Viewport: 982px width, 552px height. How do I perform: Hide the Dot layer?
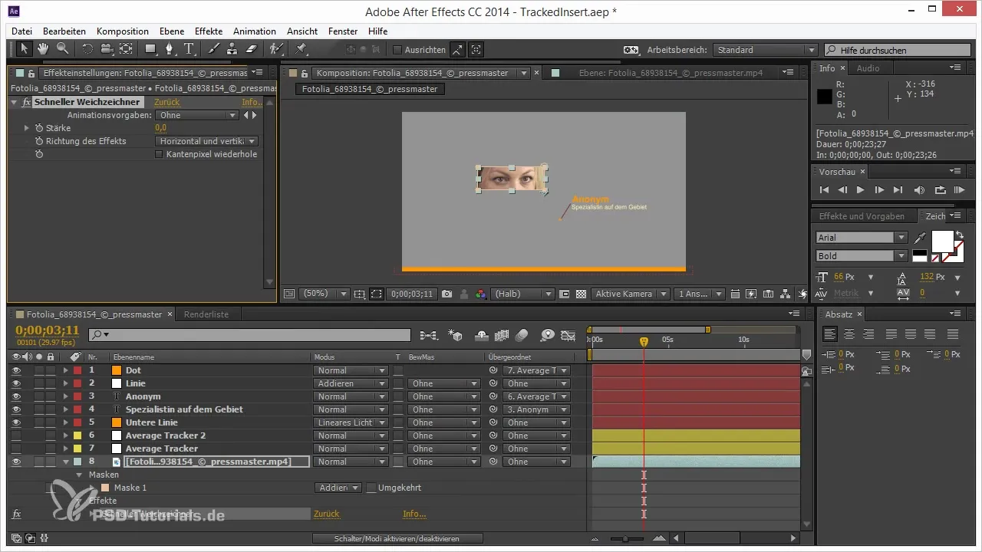coord(16,370)
